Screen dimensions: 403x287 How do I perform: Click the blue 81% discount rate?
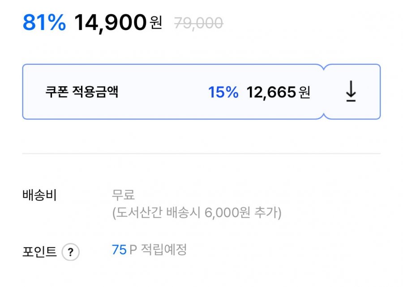coord(44,22)
